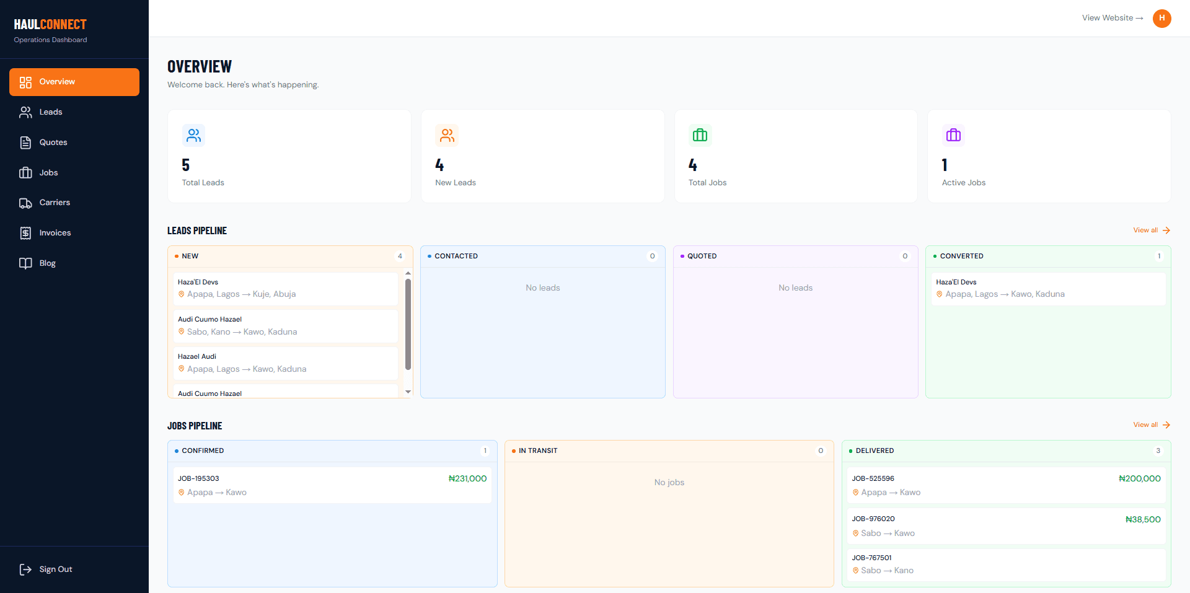Click the CONTACTED column header
1190x593 pixels.
(x=543, y=257)
